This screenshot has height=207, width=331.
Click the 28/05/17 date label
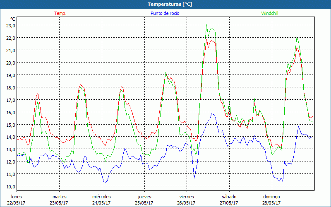(x=271, y=203)
